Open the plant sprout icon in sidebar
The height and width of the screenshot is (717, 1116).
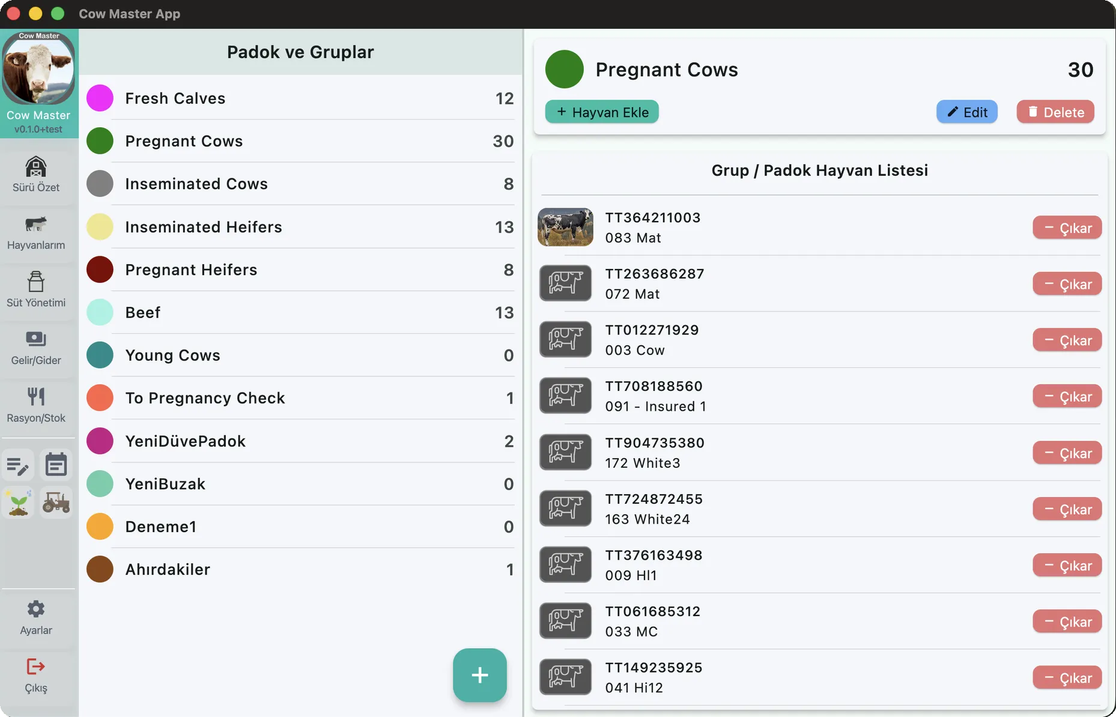(18, 502)
